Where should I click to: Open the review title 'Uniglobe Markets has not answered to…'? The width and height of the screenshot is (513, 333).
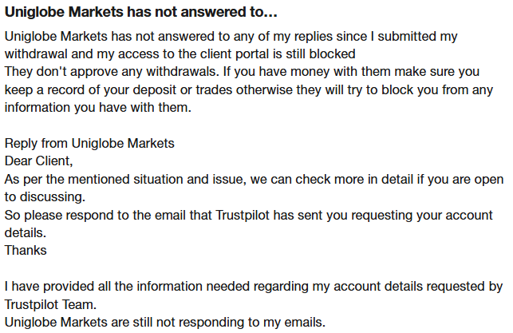pyautogui.click(x=131, y=14)
